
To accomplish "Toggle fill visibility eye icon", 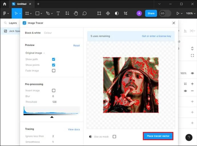I will (185, 91).
